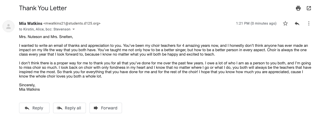
Task: Click the "to Kirstin, Alice, bcc: Stevenson" line
Action: pyautogui.click(x=45, y=29)
